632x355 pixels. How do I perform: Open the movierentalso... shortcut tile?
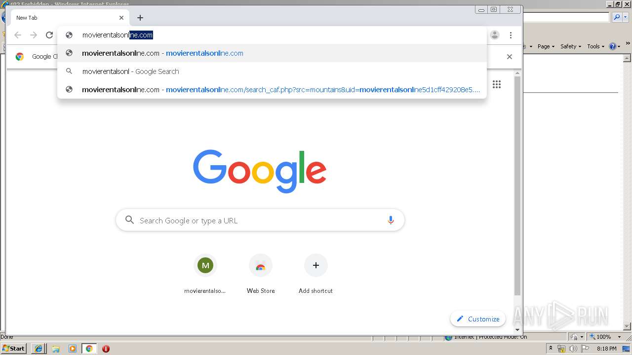click(205, 274)
